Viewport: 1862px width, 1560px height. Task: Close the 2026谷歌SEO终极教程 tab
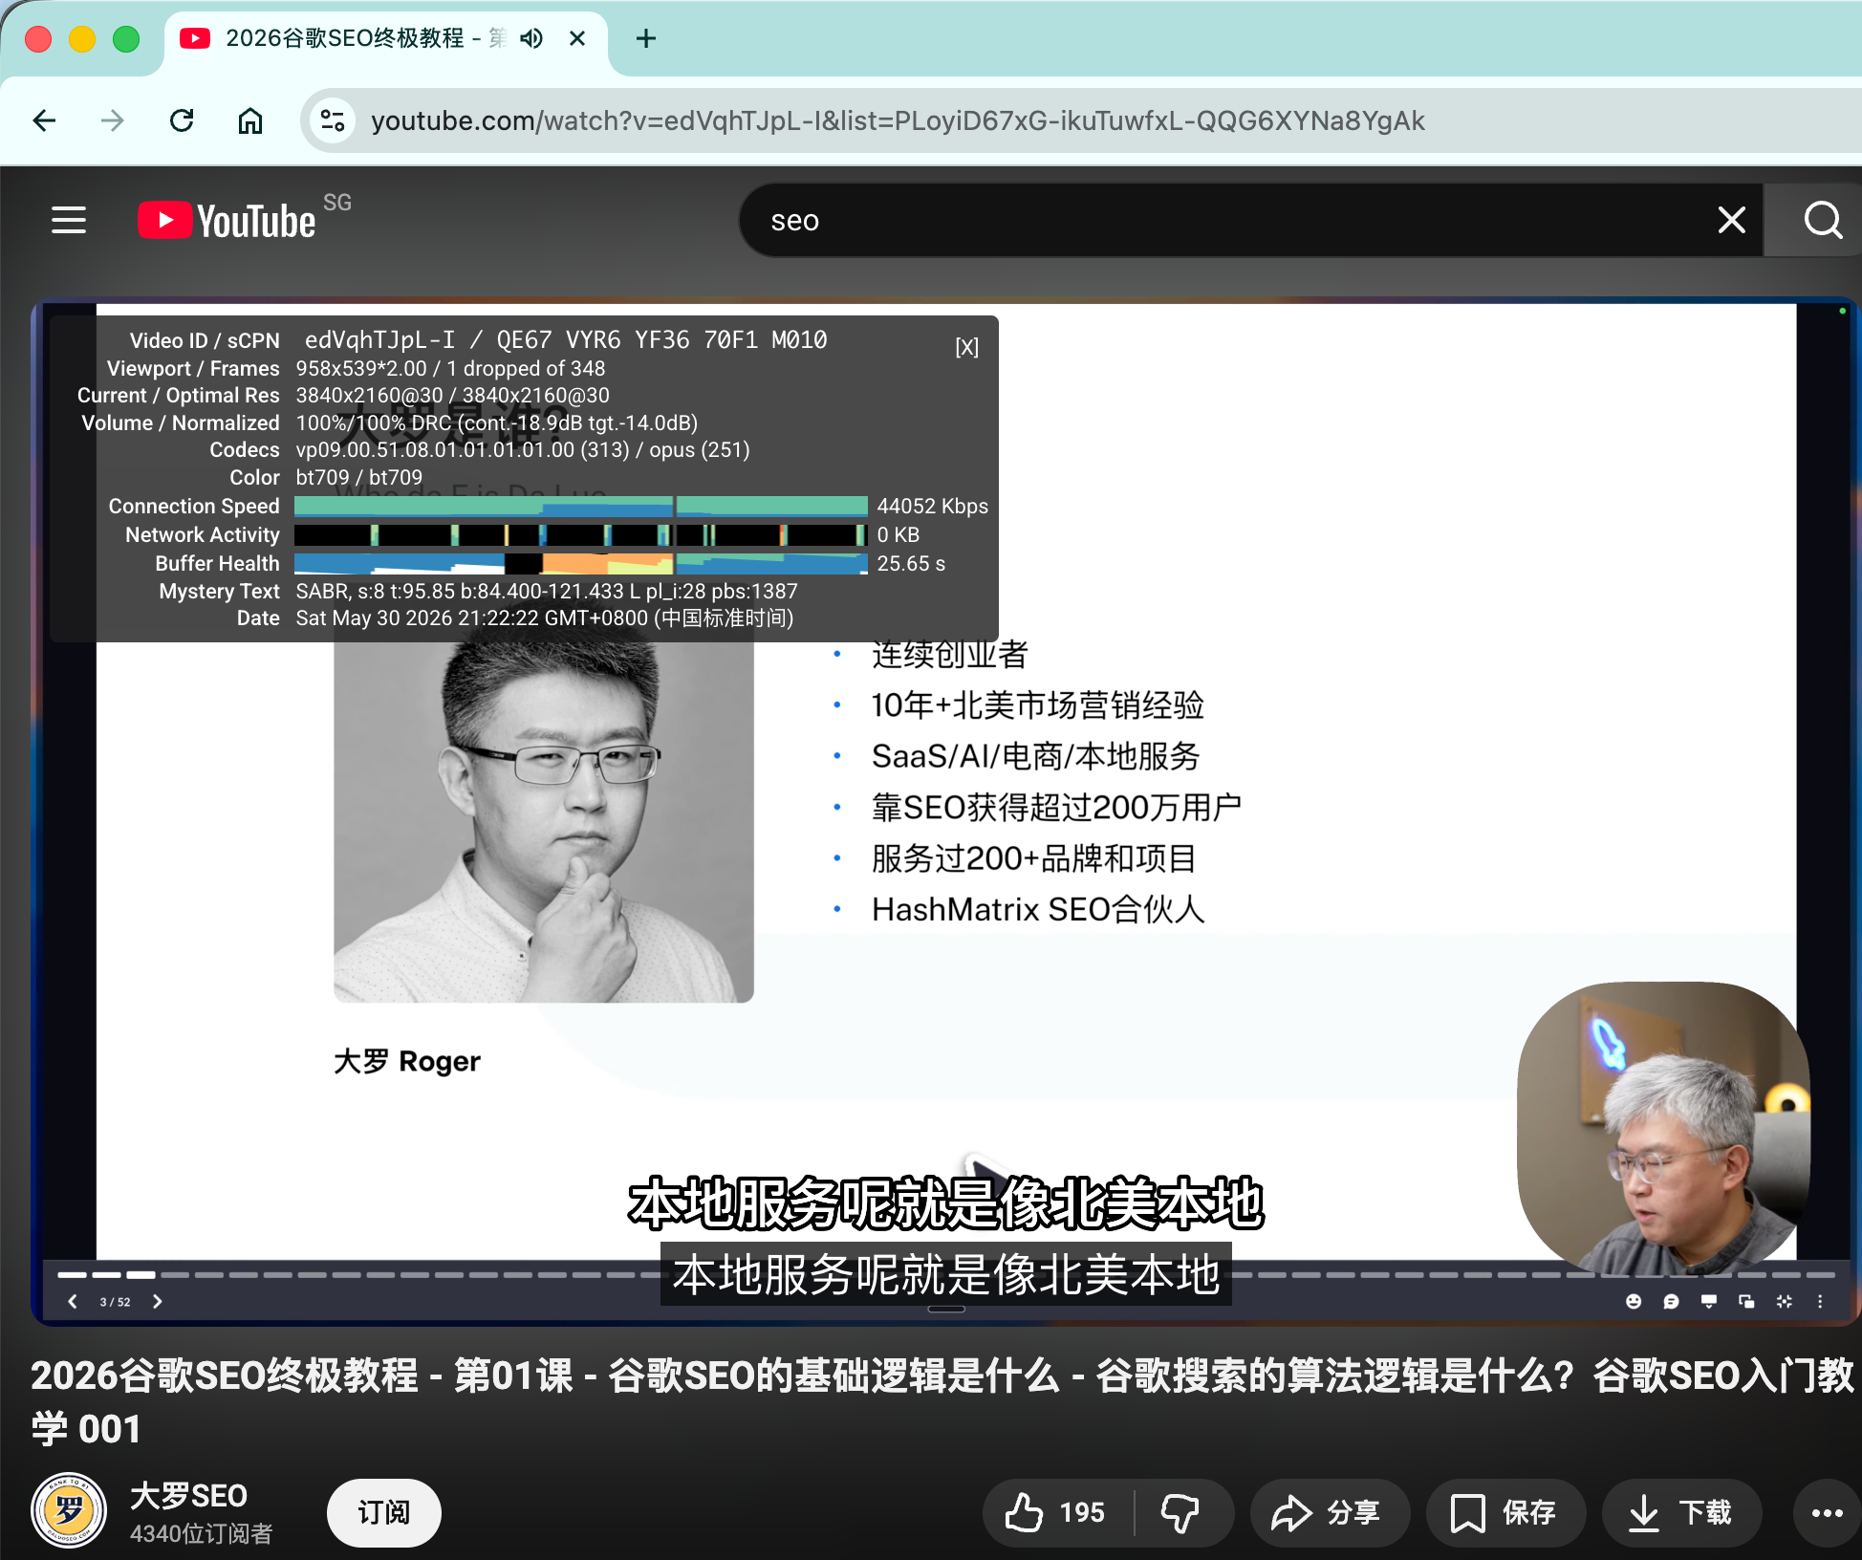(576, 38)
